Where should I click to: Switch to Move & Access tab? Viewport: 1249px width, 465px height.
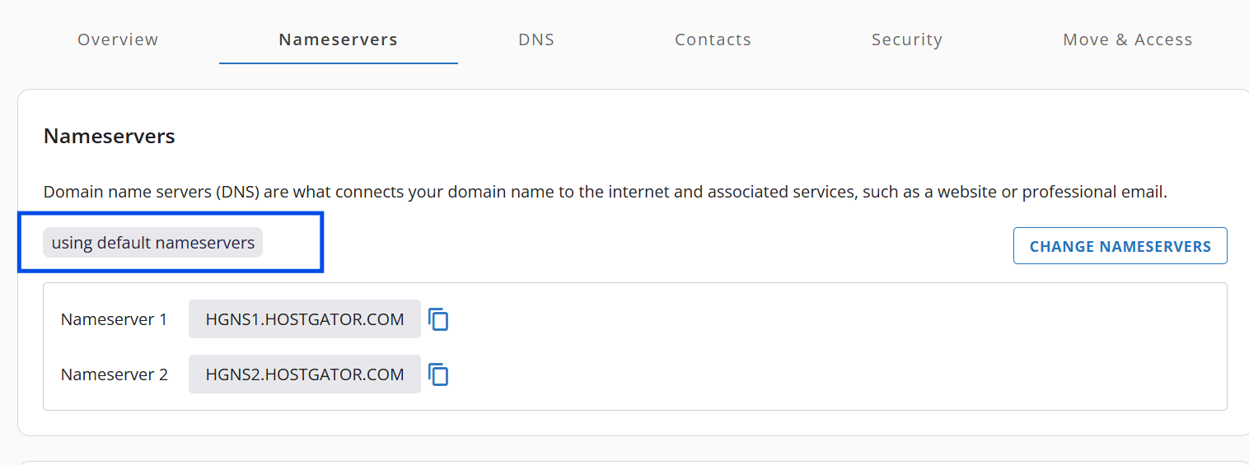coord(1127,40)
